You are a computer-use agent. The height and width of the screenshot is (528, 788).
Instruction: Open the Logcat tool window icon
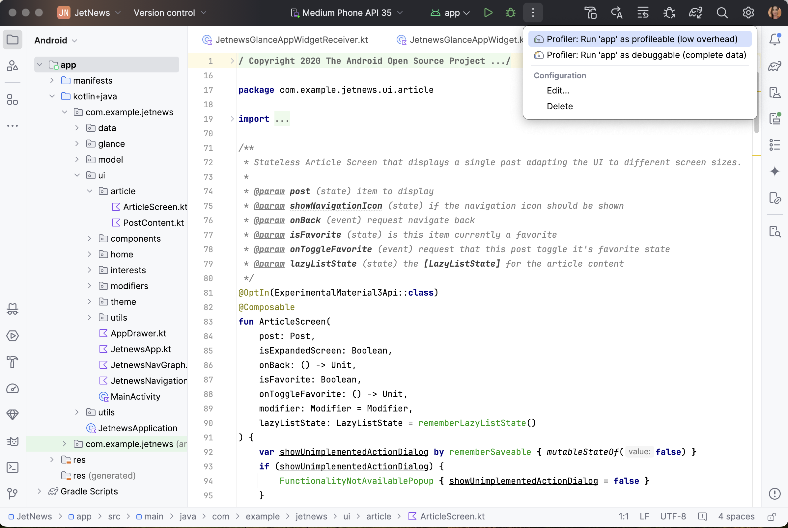point(13,441)
